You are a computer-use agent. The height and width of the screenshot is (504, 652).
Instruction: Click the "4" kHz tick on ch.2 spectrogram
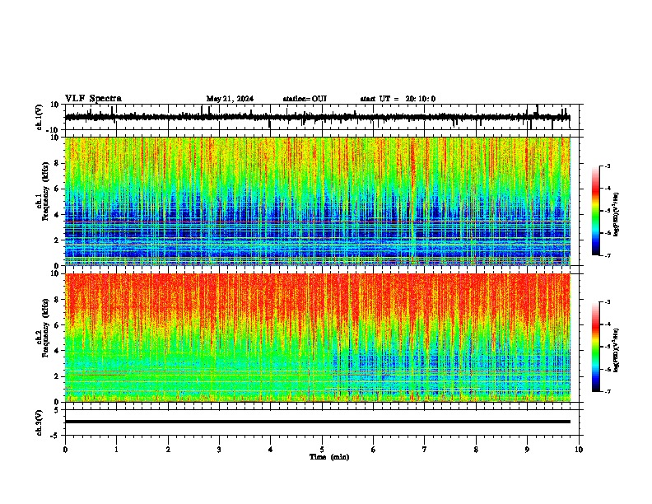pos(58,351)
